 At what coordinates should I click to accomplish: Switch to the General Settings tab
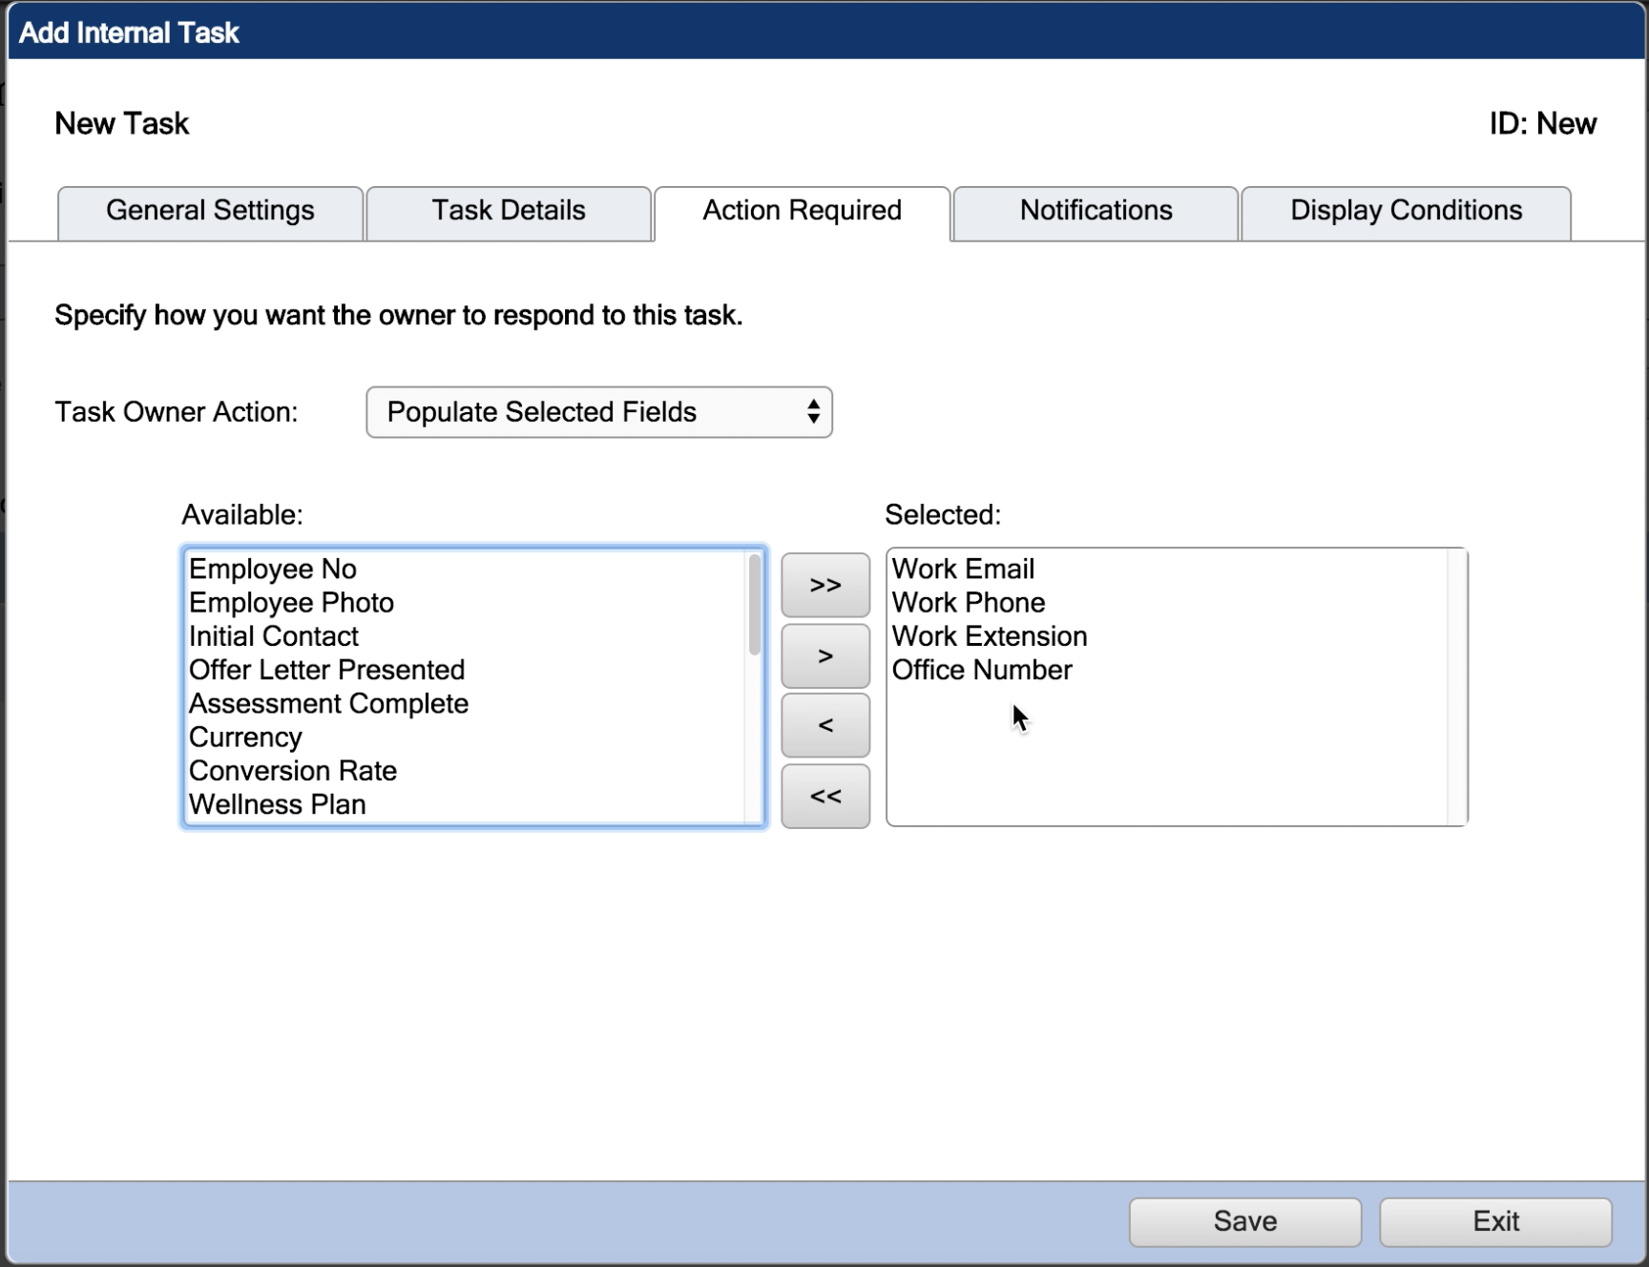point(209,211)
